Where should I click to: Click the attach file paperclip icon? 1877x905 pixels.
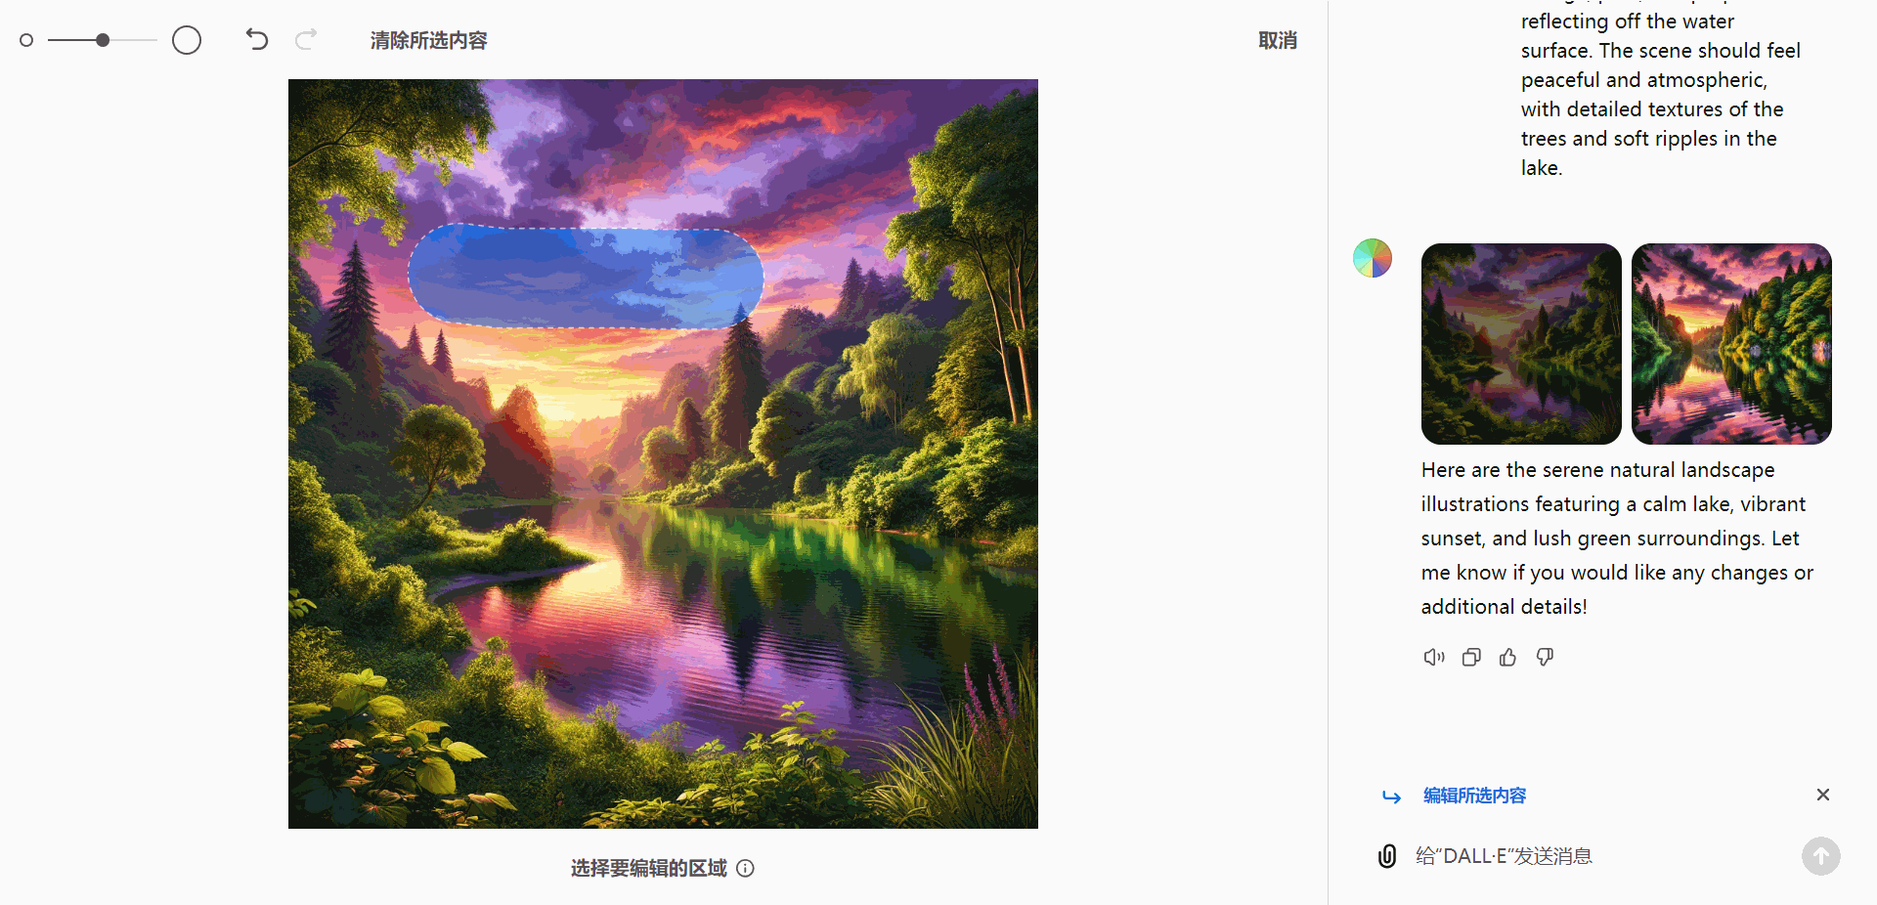pos(1387,856)
